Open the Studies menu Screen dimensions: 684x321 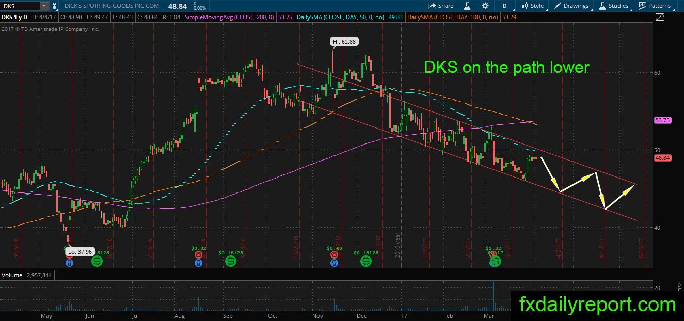(x=614, y=6)
